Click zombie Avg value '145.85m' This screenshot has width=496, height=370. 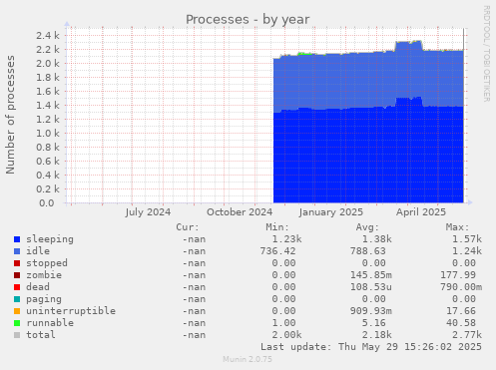click(371, 275)
